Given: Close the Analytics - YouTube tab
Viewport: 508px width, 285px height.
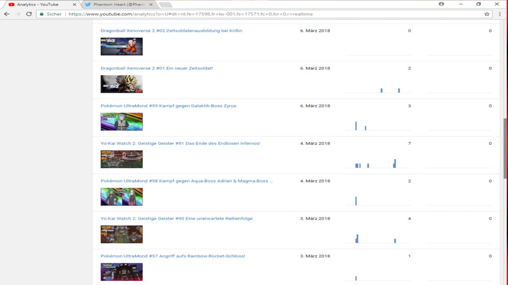Looking at the screenshot, I should pos(75,4).
